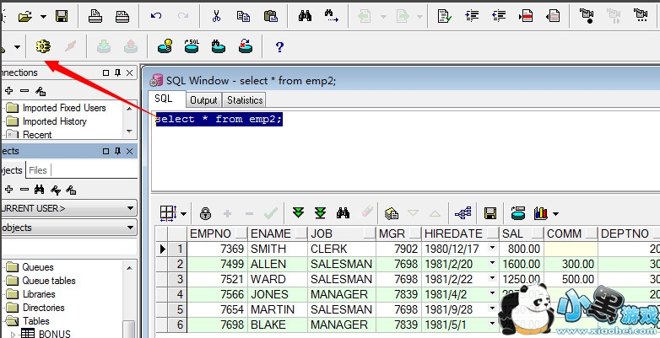Screen dimensions: 660x338
Task: Click the Help question mark icon
Action: tap(279, 46)
